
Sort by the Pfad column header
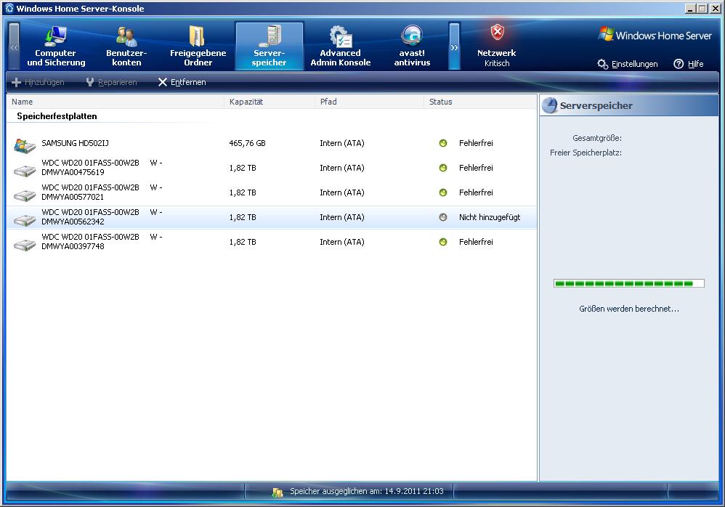(x=370, y=102)
